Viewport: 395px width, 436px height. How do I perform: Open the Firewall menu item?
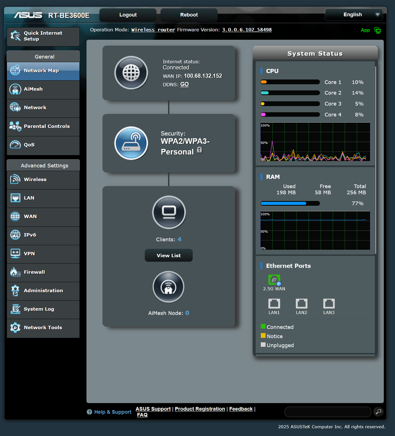[x=43, y=272]
